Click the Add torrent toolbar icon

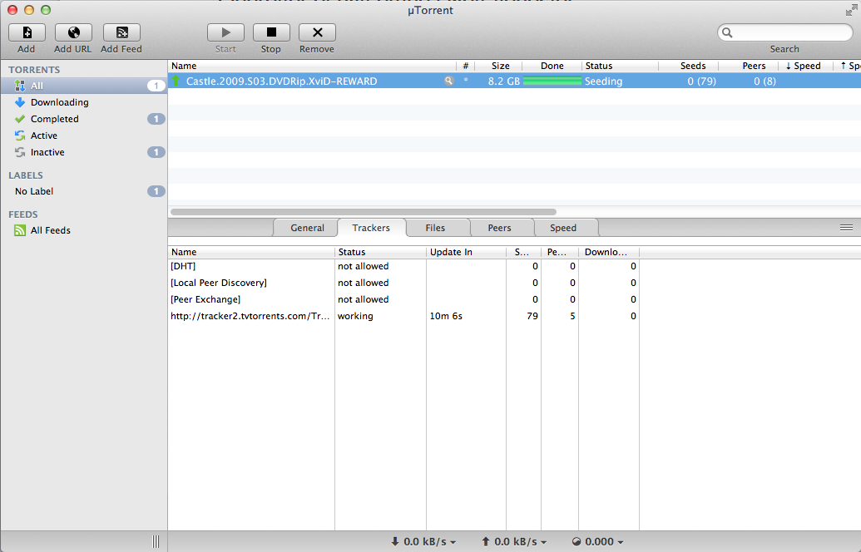click(x=27, y=33)
